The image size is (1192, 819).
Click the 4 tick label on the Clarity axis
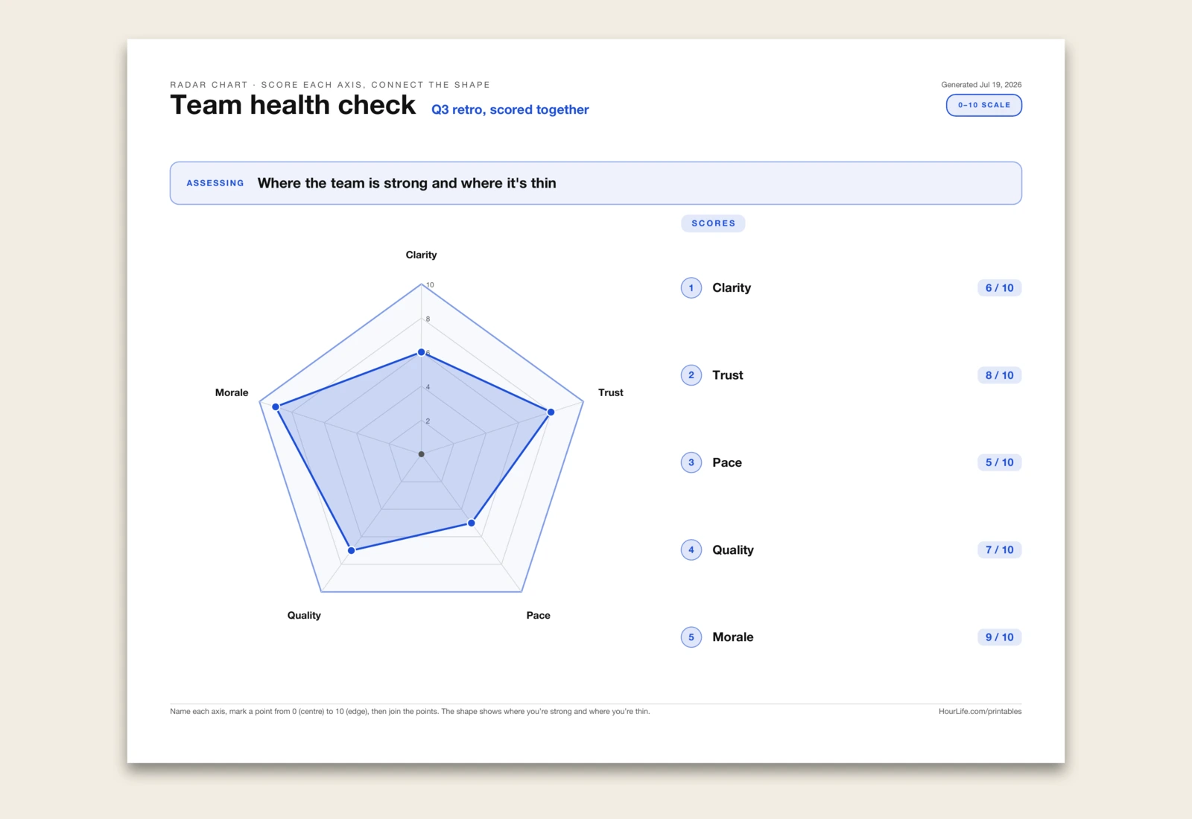point(428,387)
